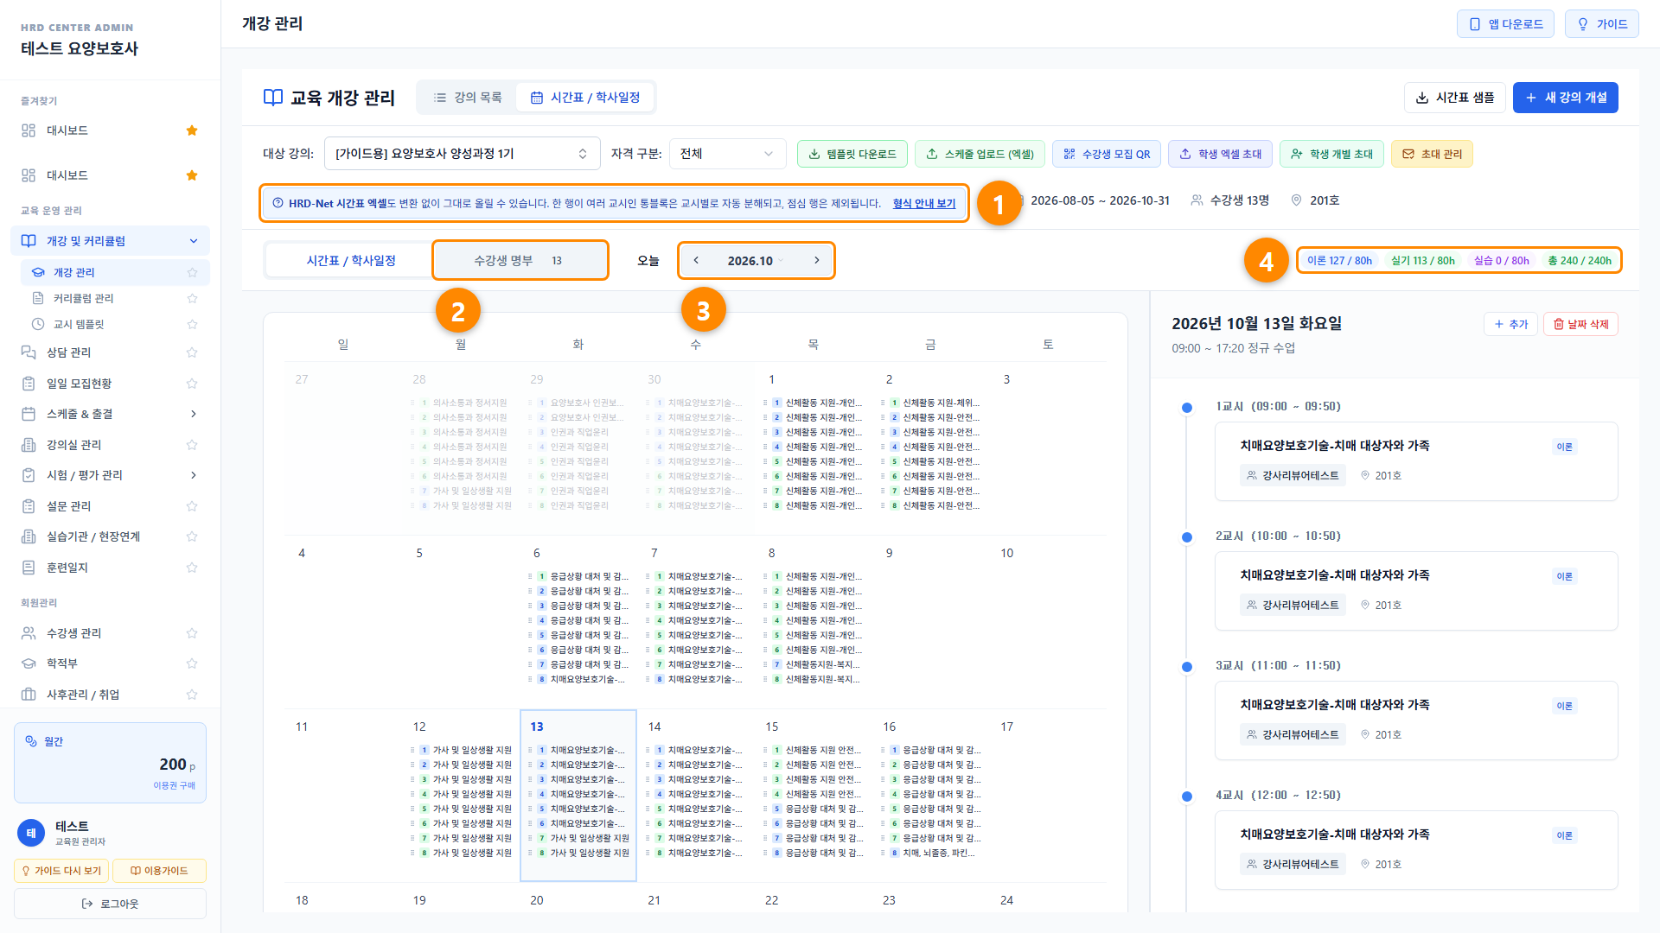
Task: Click the 이용권 구매 link
Action: [x=174, y=785]
